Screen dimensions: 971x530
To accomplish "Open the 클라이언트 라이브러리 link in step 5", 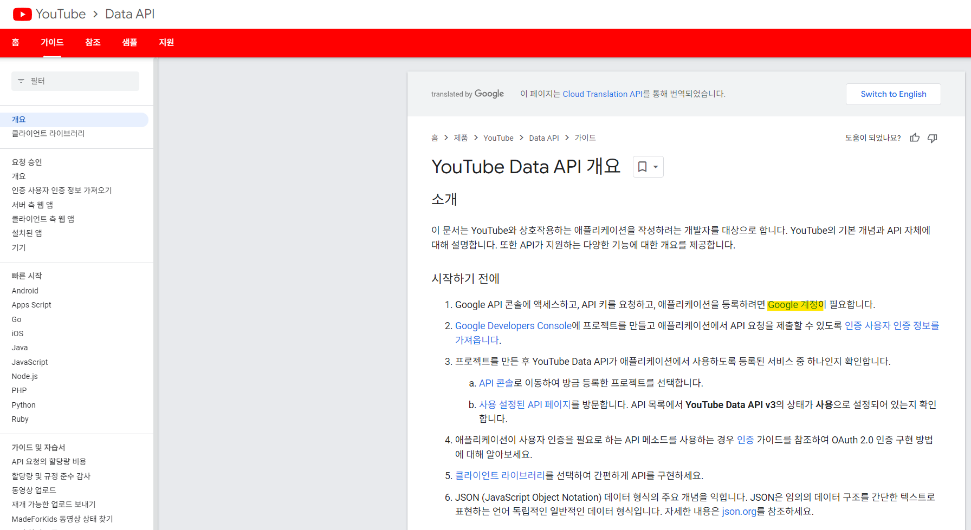I will [x=500, y=476].
